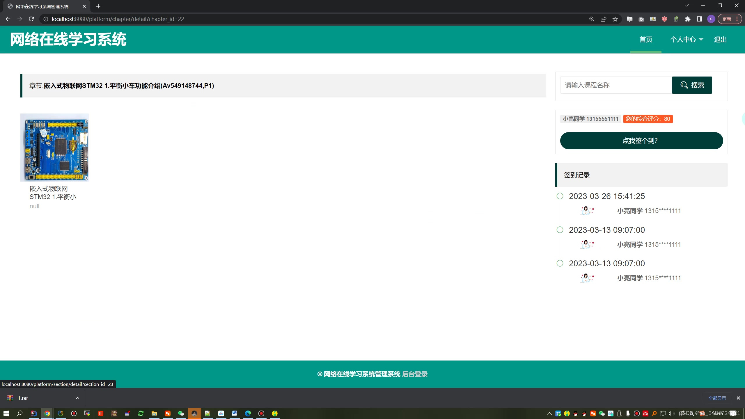Expand the 个人中心 dropdown menu
This screenshot has height=419, width=745.
click(x=687, y=40)
